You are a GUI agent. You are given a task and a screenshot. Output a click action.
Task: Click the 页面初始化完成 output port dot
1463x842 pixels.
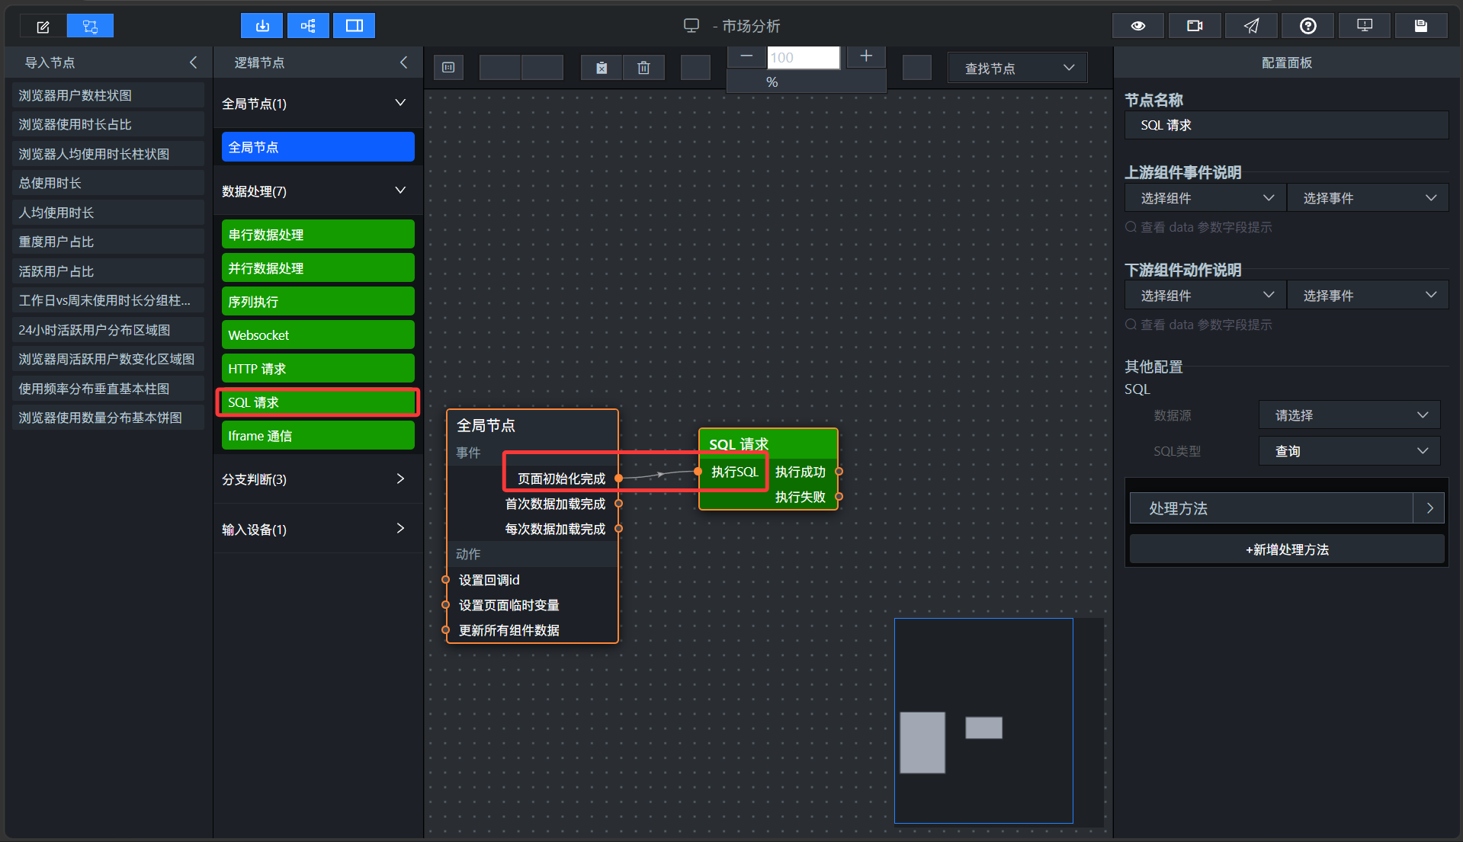click(x=619, y=479)
